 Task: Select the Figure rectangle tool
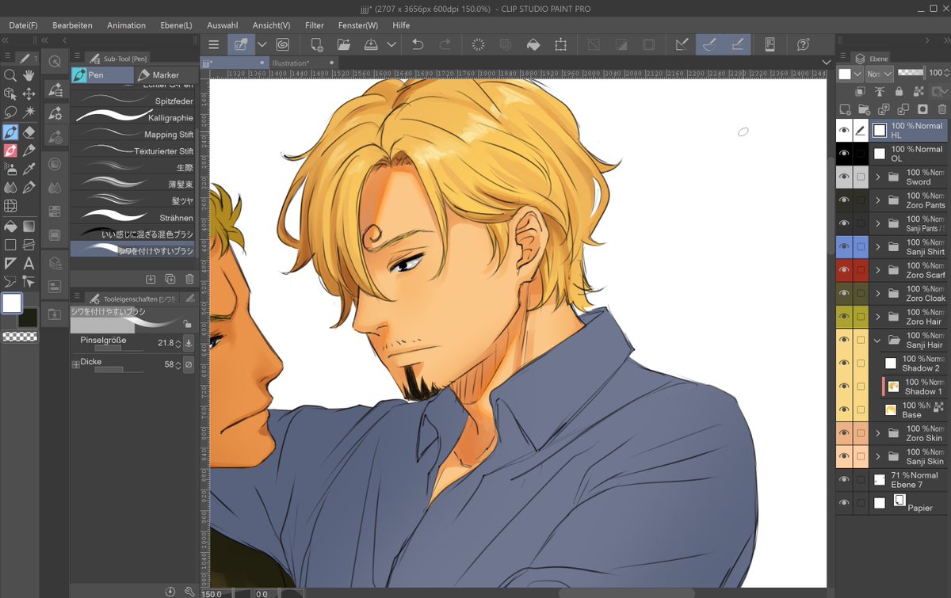[10, 245]
